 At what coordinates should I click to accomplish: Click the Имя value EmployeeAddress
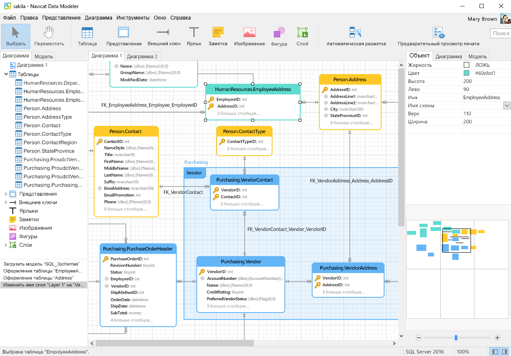tap(486, 97)
